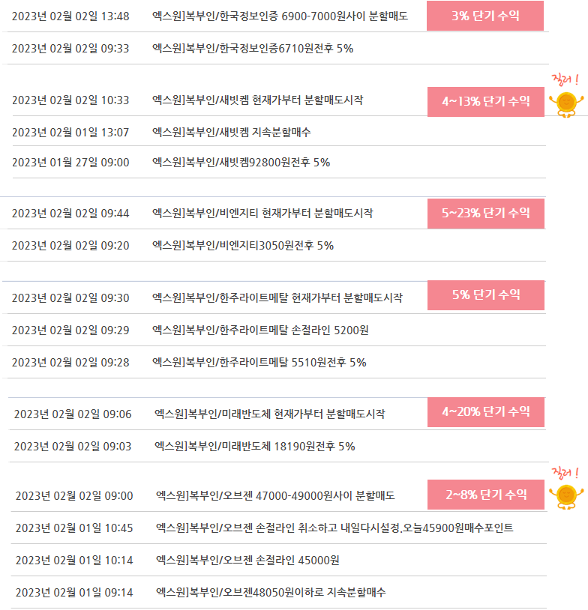Screen dimensions: 588x610
Task: Open the 새빗켐92800원전후 5% entry
Action: pos(241,163)
